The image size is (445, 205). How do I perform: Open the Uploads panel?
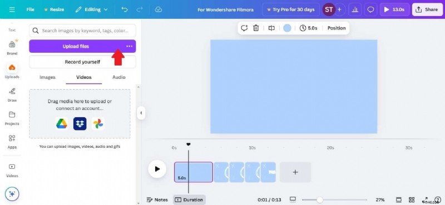[x=12, y=71]
